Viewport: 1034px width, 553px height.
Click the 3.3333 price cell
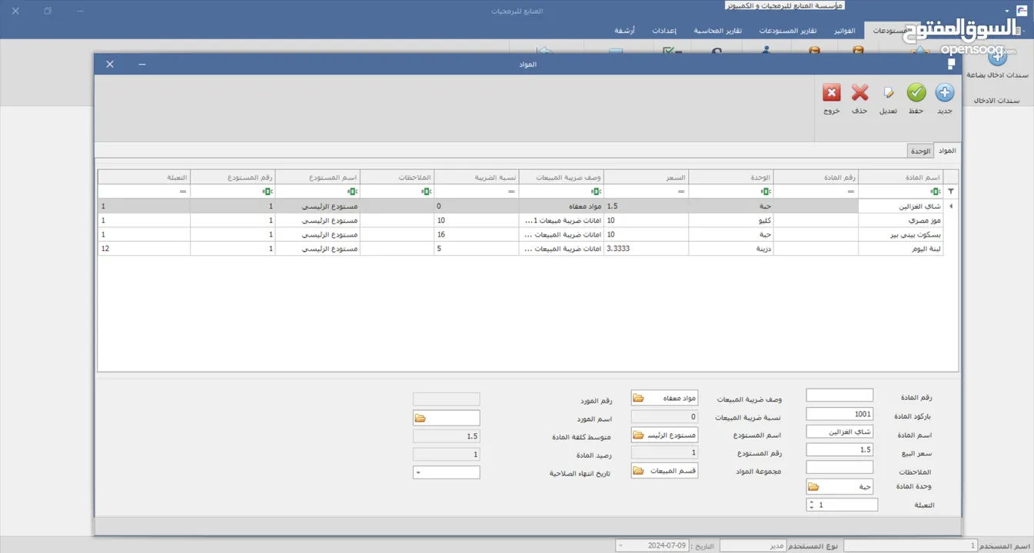646,249
